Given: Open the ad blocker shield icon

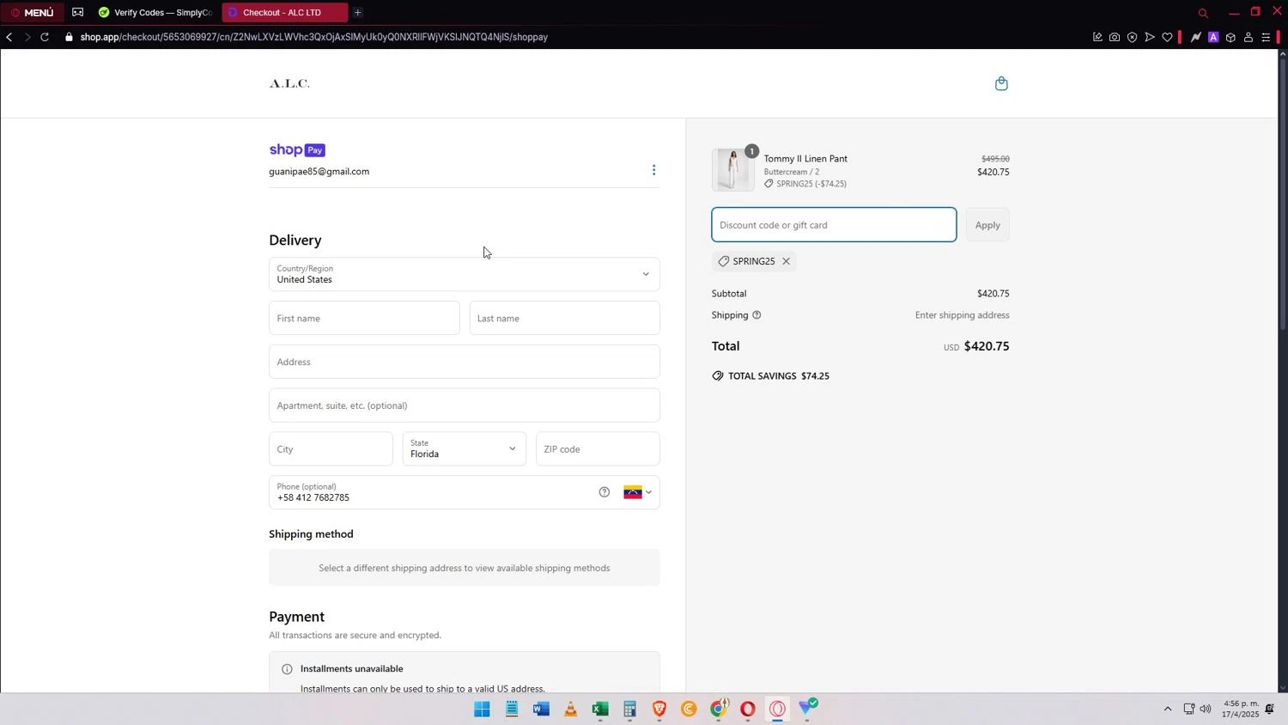Looking at the screenshot, I should (x=1132, y=37).
